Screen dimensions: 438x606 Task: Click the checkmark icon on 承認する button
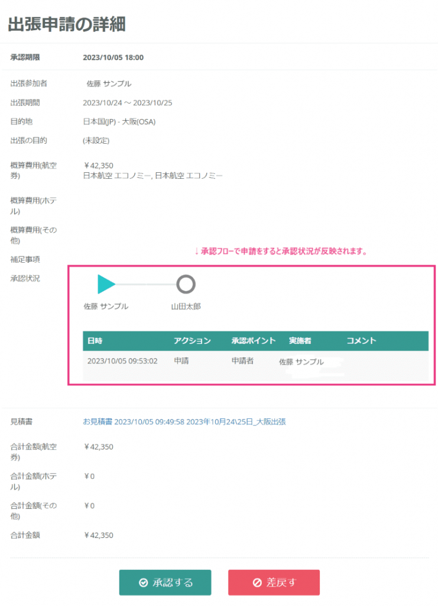point(143,583)
